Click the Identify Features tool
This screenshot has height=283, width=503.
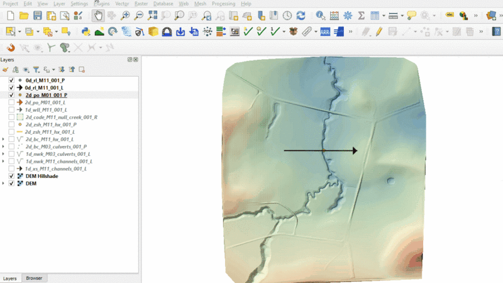321,15
